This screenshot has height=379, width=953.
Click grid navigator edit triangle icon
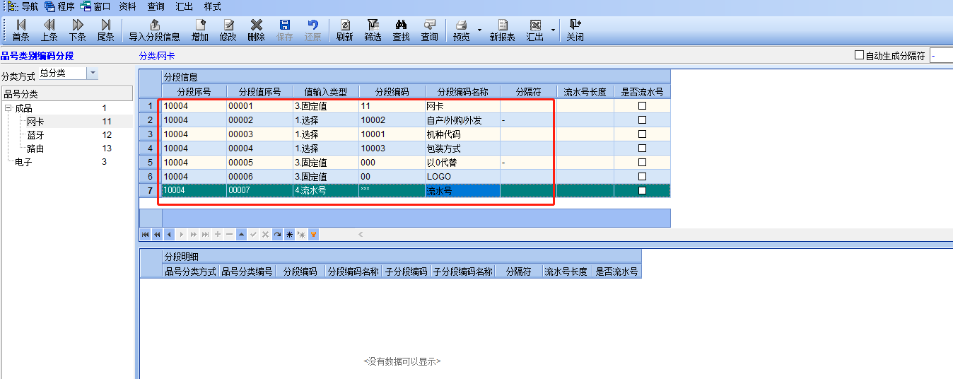coord(242,234)
